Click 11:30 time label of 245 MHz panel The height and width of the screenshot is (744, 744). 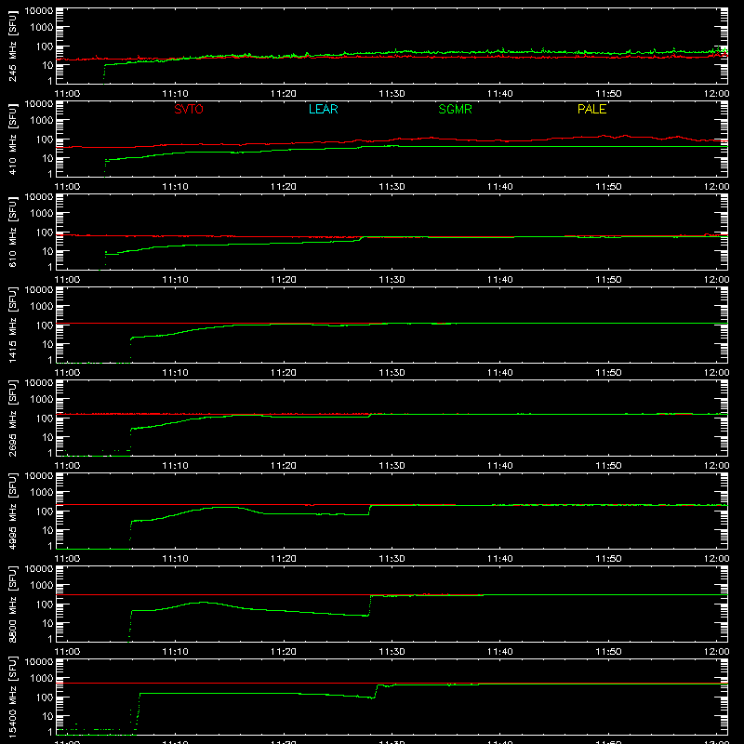(x=392, y=94)
